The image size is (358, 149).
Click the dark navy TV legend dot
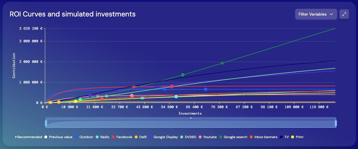coord(281,137)
